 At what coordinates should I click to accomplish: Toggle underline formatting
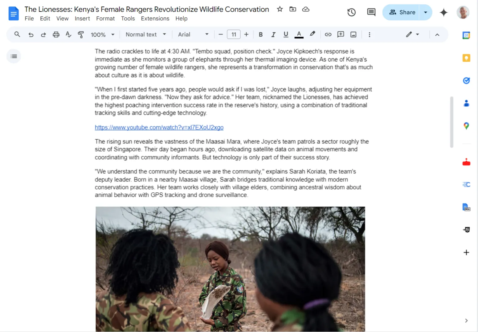(286, 35)
